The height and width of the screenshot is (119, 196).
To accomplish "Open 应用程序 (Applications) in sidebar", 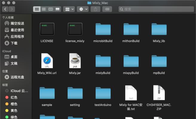I will click(x=14, y=37).
